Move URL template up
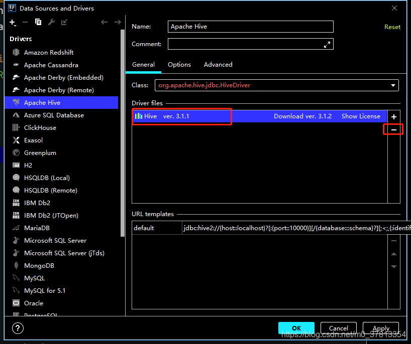The height and width of the screenshot is (344, 411). click(x=394, y=254)
